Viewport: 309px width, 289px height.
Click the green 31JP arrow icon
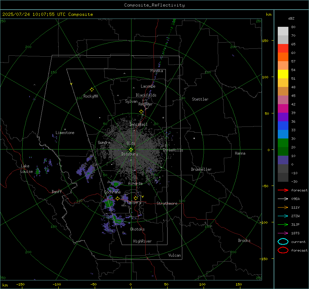click(x=283, y=224)
